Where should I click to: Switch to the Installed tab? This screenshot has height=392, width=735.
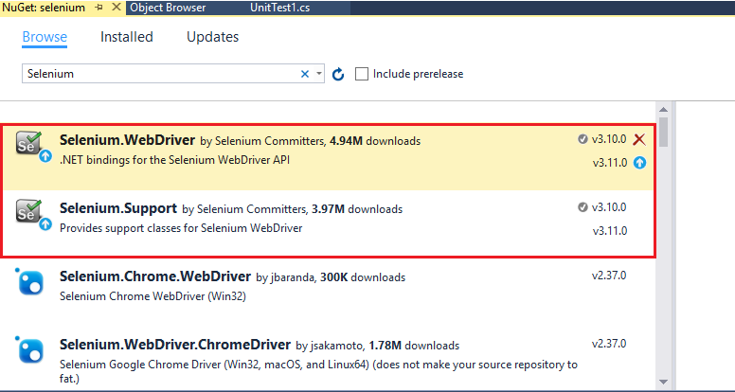[127, 38]
